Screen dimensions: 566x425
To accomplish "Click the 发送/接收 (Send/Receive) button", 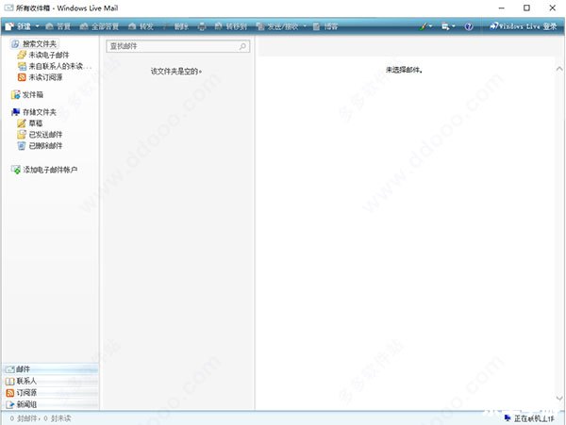I will click(x=277, y=26).
